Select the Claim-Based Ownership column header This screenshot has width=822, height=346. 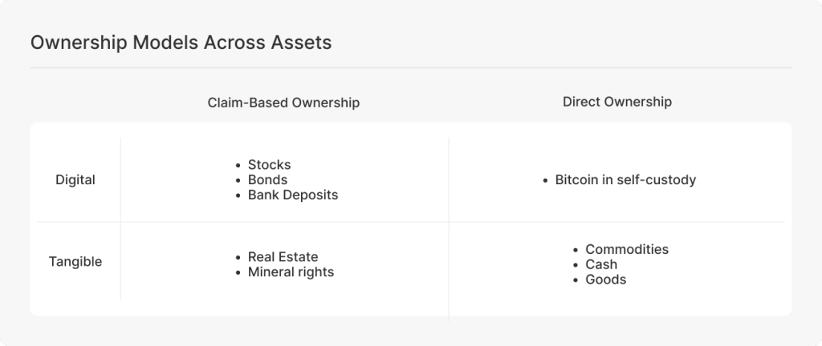[x=283, y=103]
